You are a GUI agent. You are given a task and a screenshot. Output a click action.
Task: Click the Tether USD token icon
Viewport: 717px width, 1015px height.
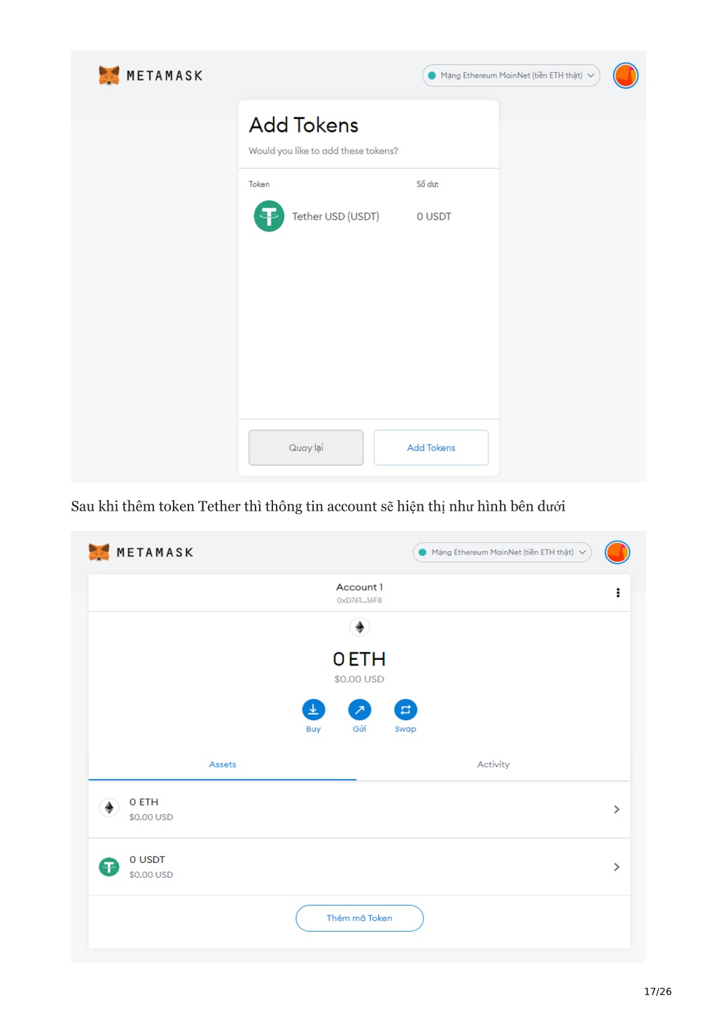click(269, 216)
